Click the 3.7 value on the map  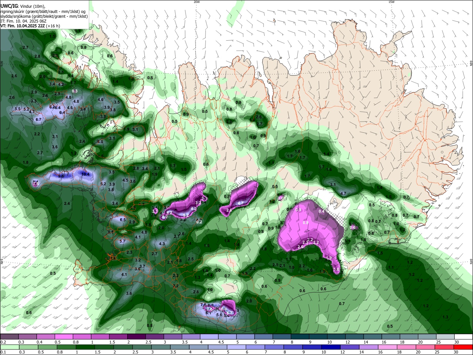142,266
